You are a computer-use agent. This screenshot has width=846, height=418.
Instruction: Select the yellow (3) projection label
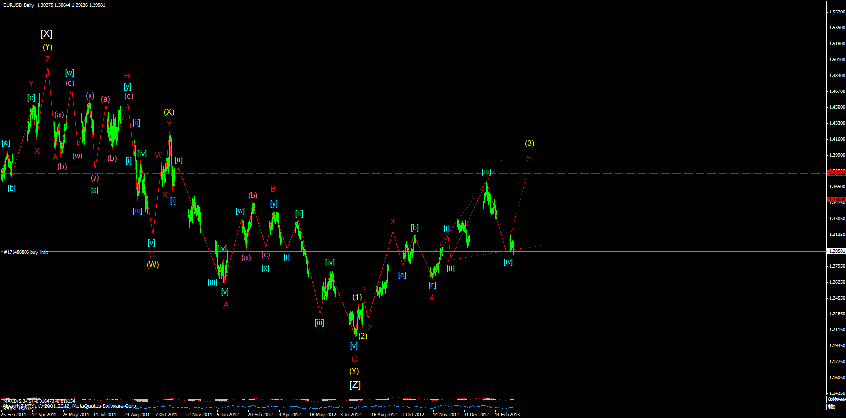point(529,143)
